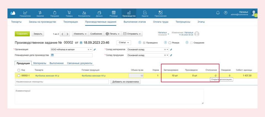Open the Задачи checklist icon
The image size is (265, 117).
[145, 13]
